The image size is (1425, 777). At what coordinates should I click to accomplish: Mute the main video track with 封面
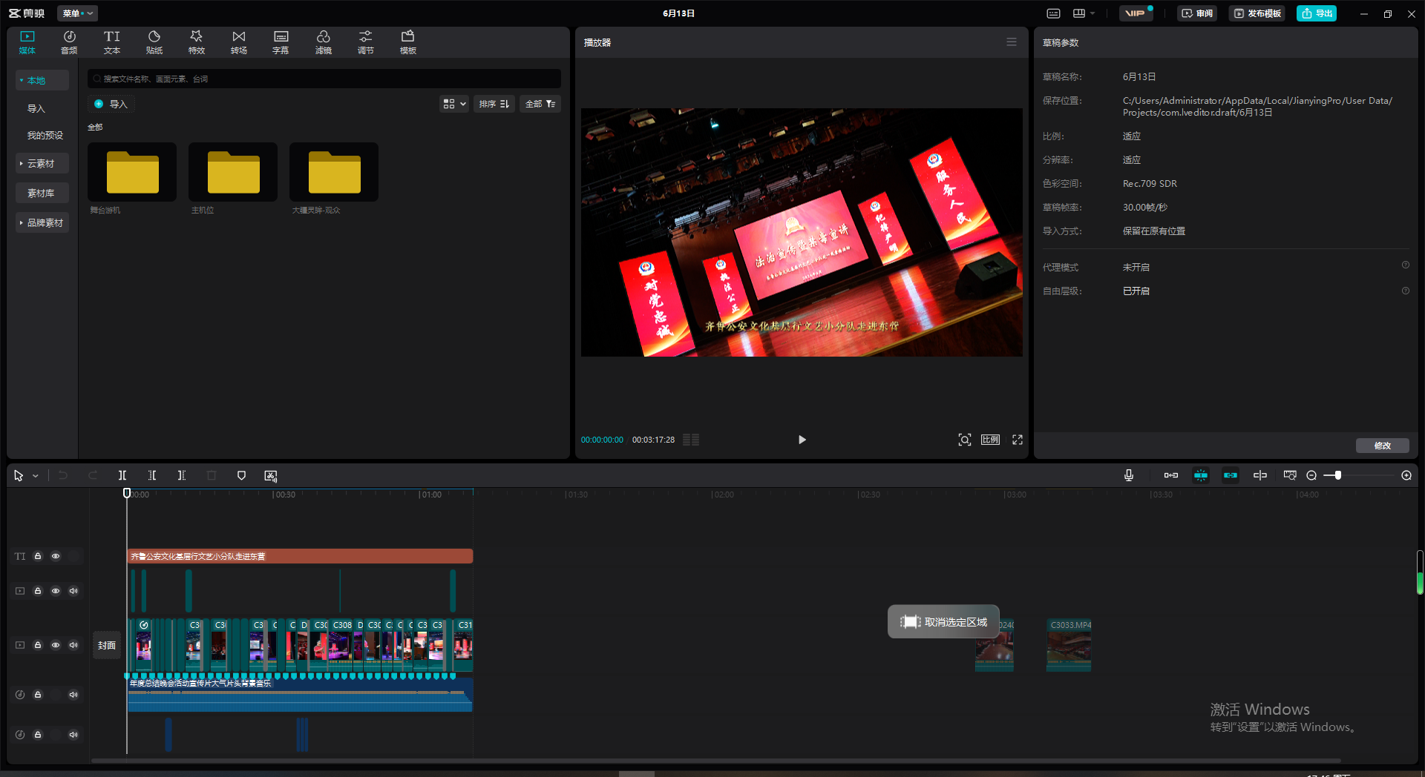(73, 645)
